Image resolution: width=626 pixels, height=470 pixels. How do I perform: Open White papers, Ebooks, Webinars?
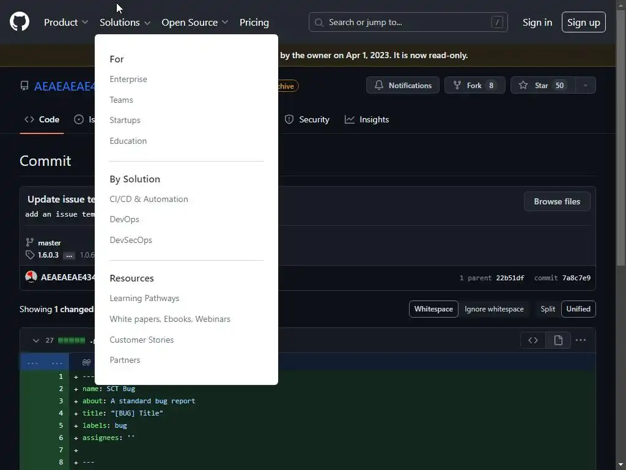point(170,319)
